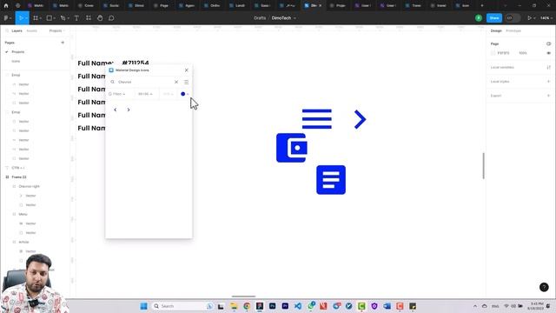The width and height of the screenshot is (556, 313).
Task: Select the Frame 22 layer
Action: pos(19,176)
